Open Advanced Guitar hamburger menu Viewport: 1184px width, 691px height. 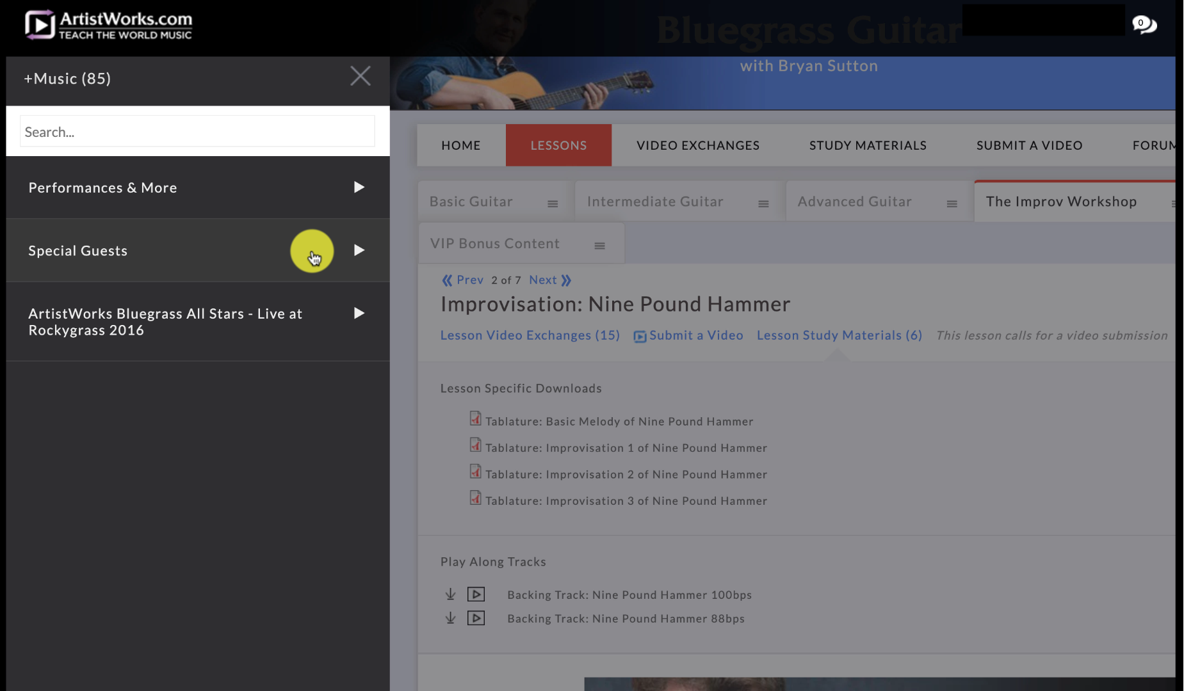click(952, 204)
